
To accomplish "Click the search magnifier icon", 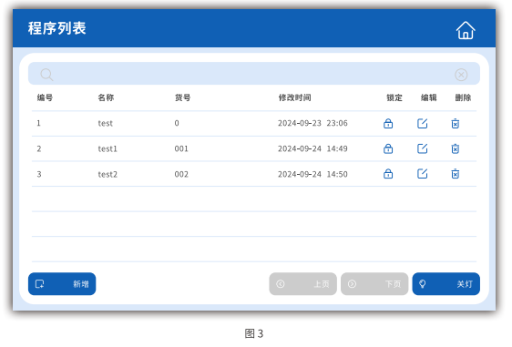I will click(46, 75).
